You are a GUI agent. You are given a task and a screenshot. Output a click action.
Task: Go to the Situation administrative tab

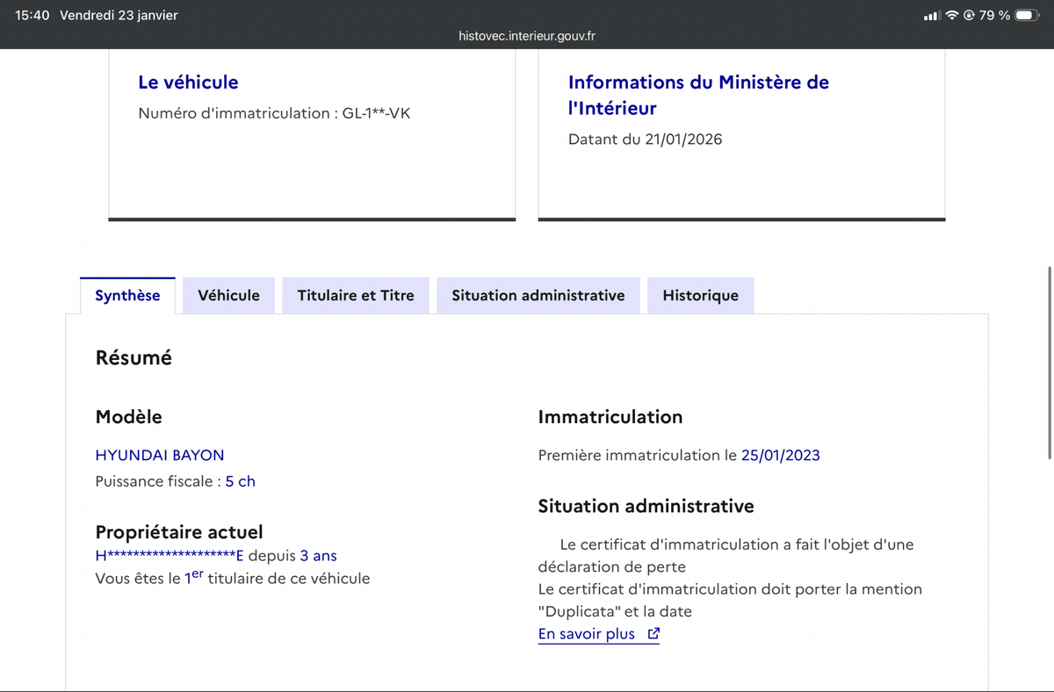point(538,296)
